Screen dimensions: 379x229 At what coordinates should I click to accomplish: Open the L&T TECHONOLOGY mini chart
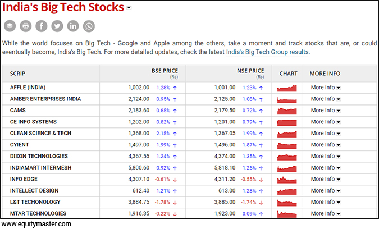pyautogui.click(x=287, y=202)
